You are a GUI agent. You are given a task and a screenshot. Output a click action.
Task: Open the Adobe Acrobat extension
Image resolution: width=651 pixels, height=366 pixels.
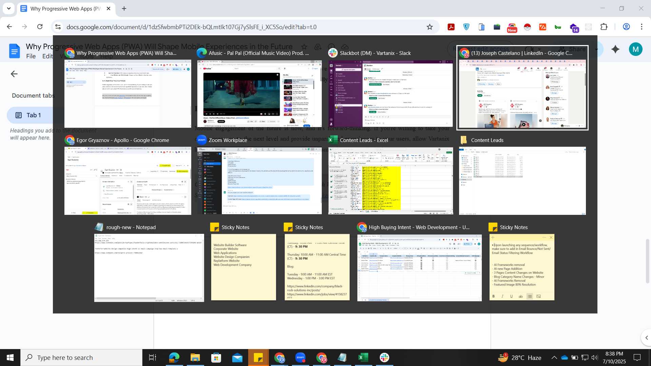[x=451, y=27]
